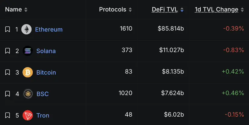Viewport: 249px width, 125px height.
Task: Bookmark the Bitcoin row
Action: click(x=8, y=73)
